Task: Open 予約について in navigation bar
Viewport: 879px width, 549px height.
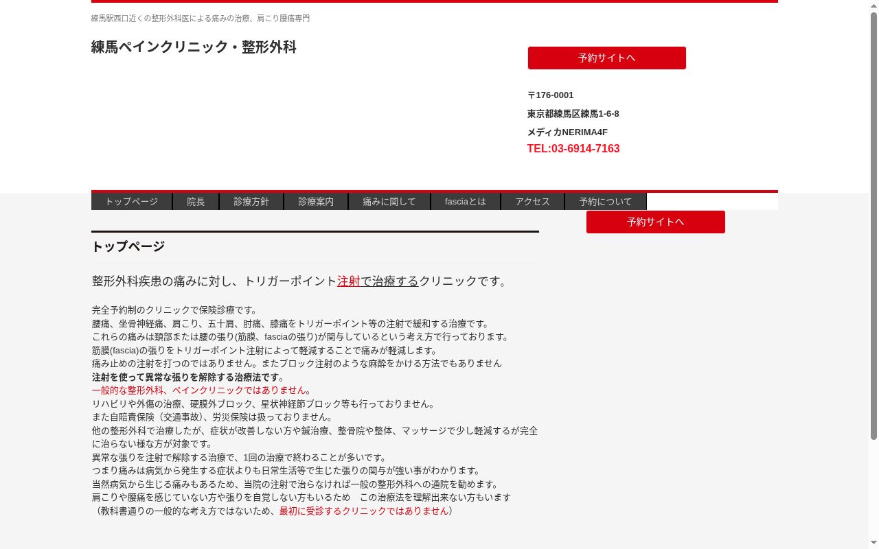Action: (x=605, y=202)
